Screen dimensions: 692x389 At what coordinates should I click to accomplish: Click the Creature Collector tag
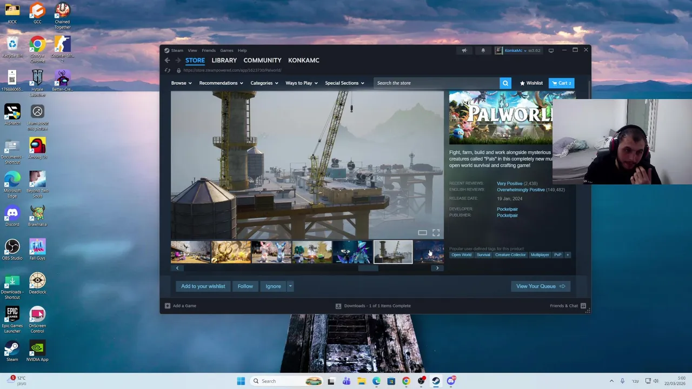[x=510, y=255]
